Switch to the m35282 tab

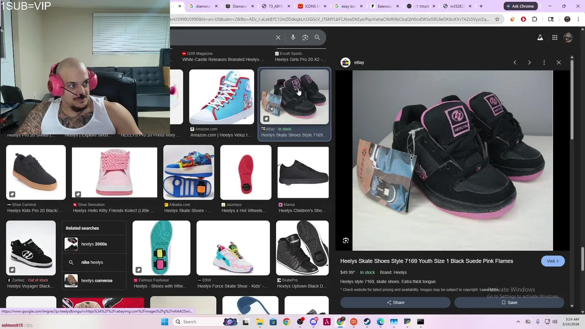click(x=457, y=6)
